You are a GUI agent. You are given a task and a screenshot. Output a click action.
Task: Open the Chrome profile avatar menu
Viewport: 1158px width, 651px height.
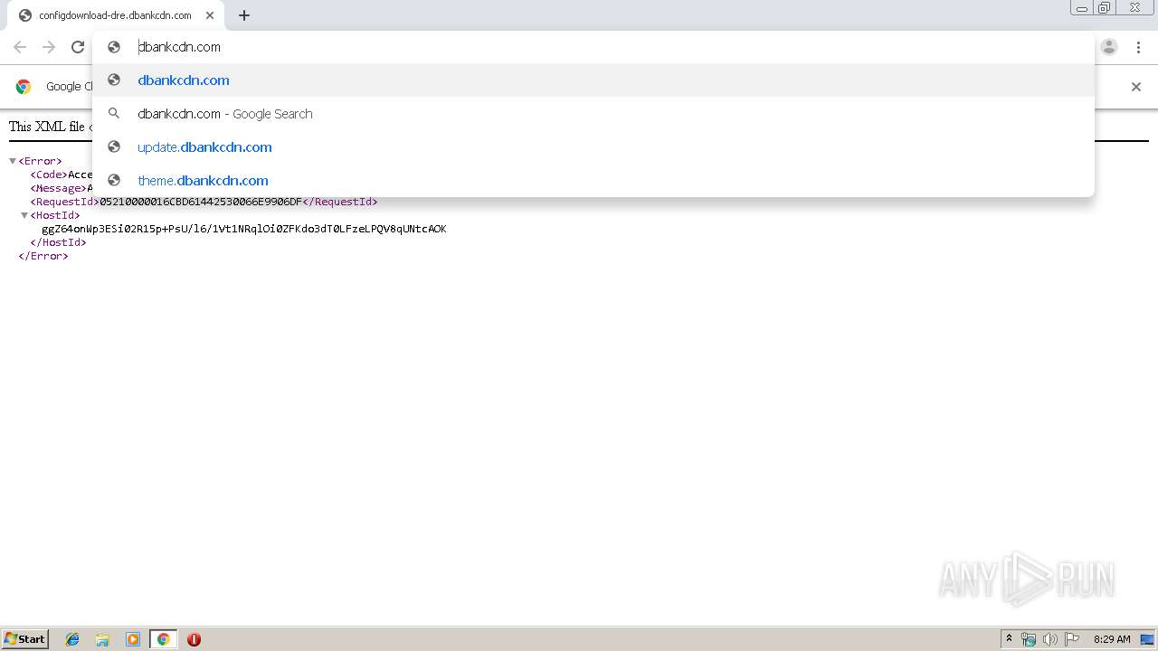click(x=1109, y=47)
